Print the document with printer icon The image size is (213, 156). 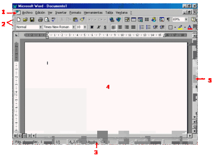pyautogui.click(x=40, y=20)
